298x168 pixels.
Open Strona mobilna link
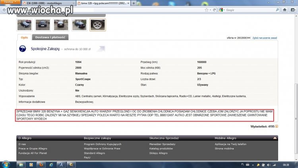pos(224,148)
